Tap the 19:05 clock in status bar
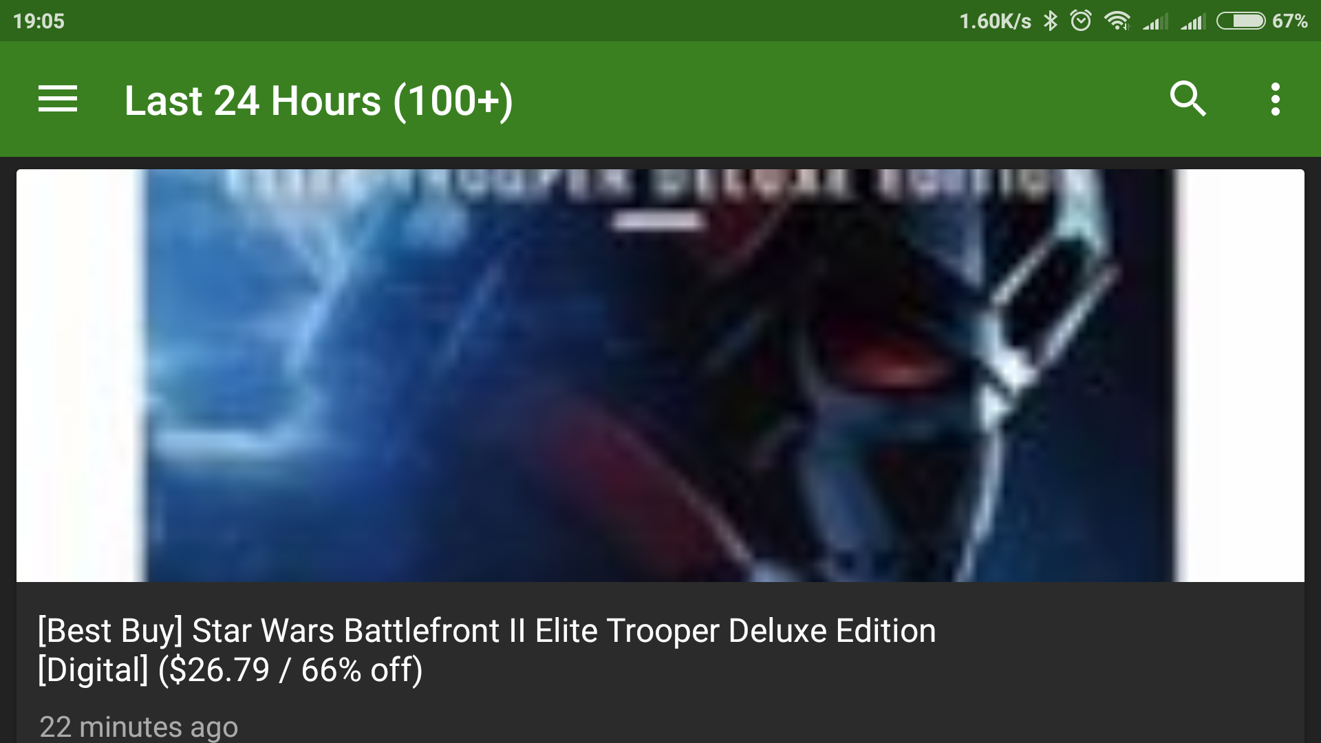 tap(39, 21)
